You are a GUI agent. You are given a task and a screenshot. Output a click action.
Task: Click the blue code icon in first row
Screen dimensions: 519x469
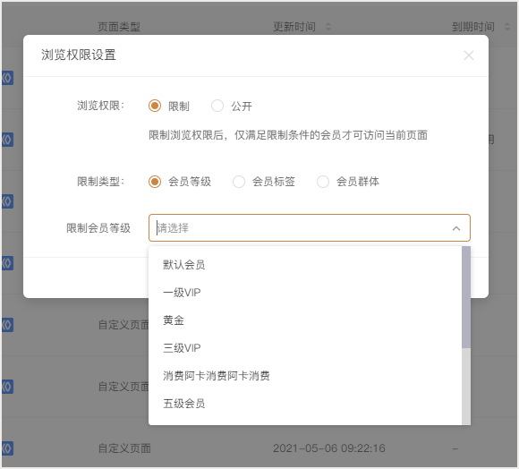pos(7,78)
